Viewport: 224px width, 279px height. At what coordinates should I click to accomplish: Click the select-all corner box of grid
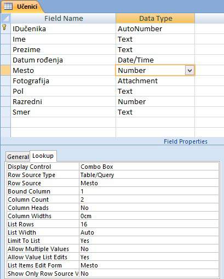coord(5,18)
